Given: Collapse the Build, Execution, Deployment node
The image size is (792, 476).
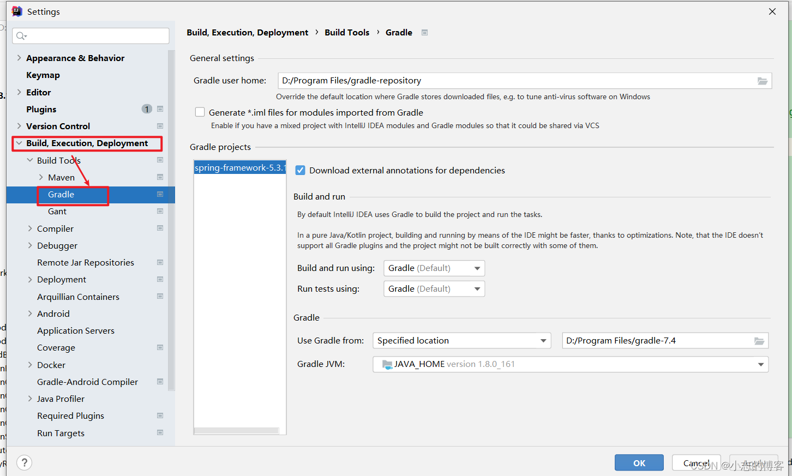Looking at the screenshot, I should coord(19,143).
